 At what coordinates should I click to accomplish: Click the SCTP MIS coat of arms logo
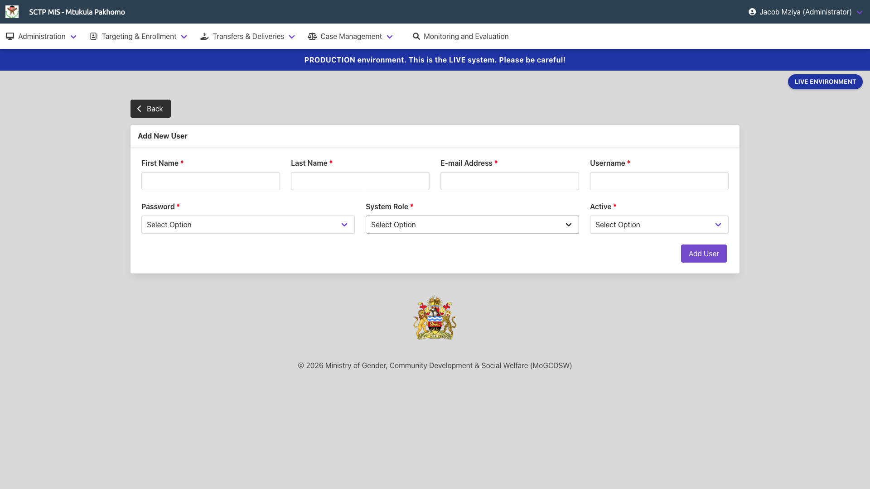click(12, 12)
